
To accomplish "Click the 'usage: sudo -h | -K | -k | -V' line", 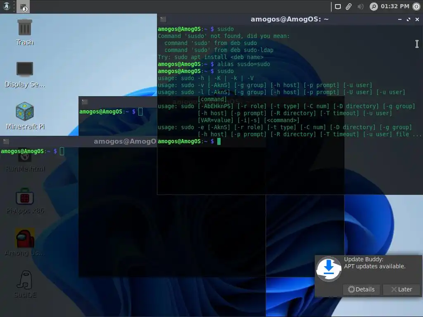I will click(206, 78).
